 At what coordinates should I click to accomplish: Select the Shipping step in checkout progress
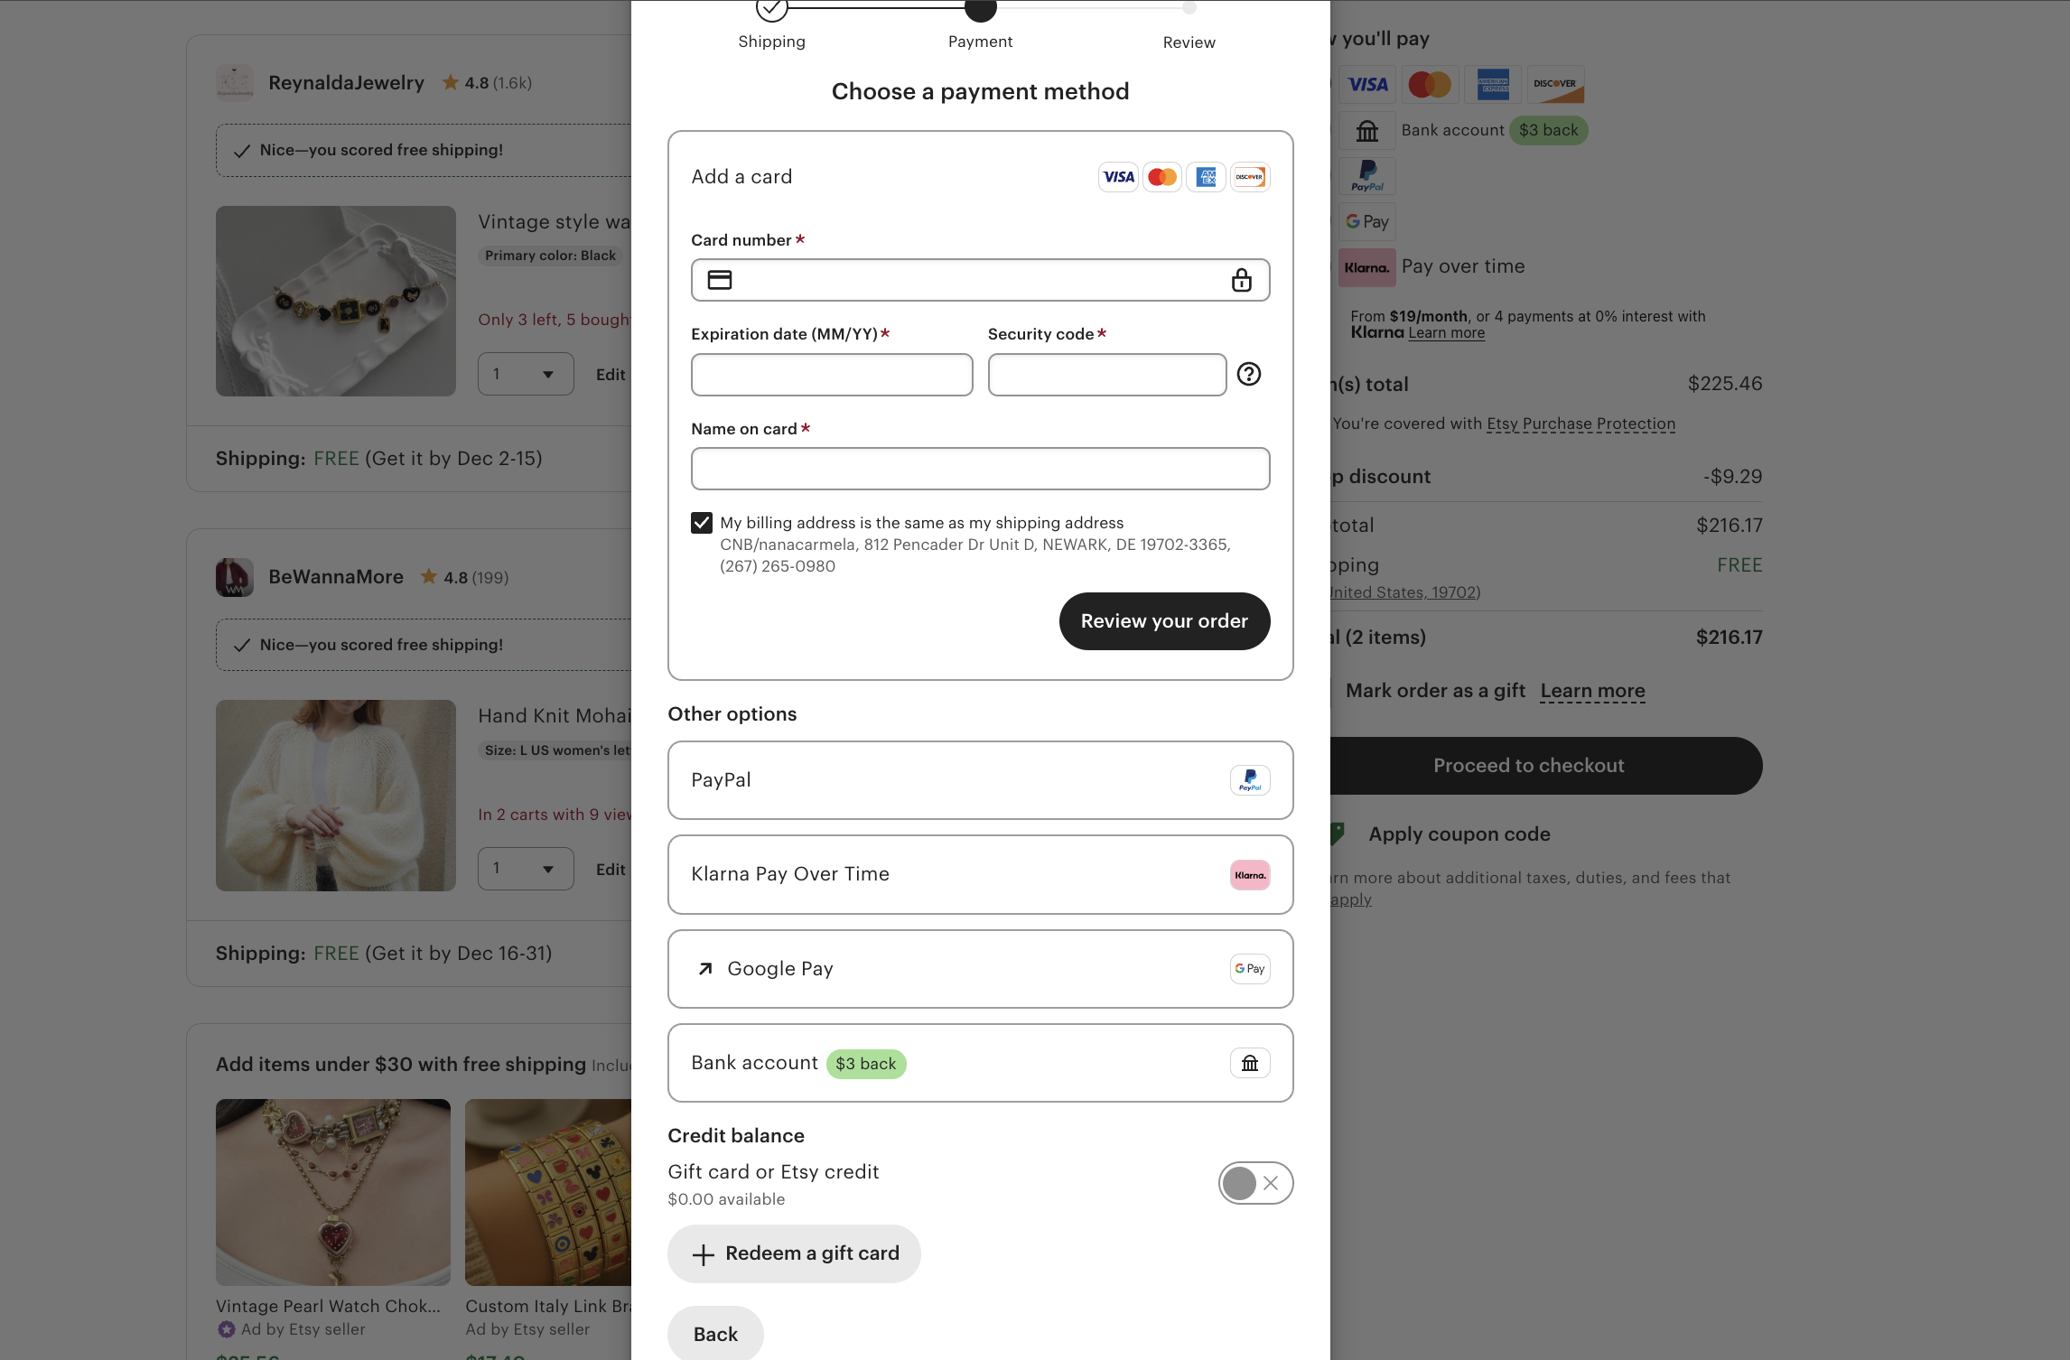tap(772, 11)
